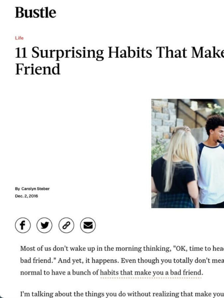
Task: Click the word 'Friend' in the headline
Action: coord(38,69)
